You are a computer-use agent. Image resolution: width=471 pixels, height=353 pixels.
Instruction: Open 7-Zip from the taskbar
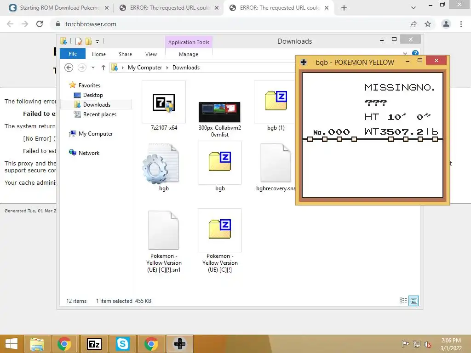pyautogui.click(x=94, y=344)
